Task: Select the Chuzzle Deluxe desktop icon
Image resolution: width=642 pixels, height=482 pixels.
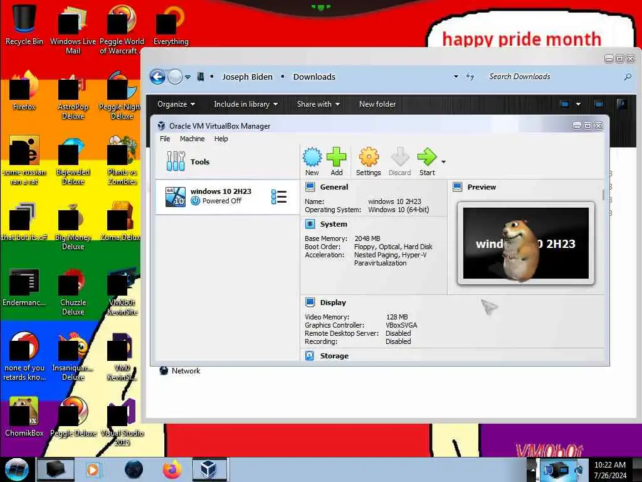Action: (73, 292)
